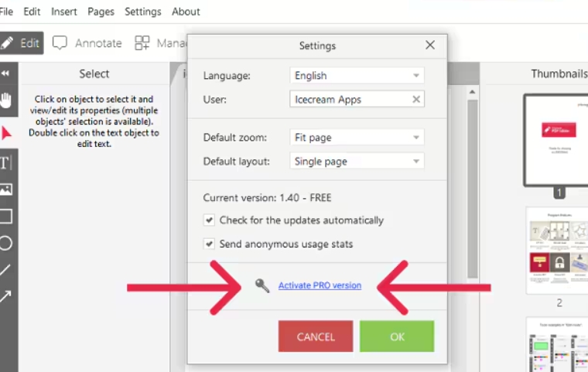This screenshot has height=372, width=588.
Task: Select page 1 thumbnail
Action: [556, 141]
